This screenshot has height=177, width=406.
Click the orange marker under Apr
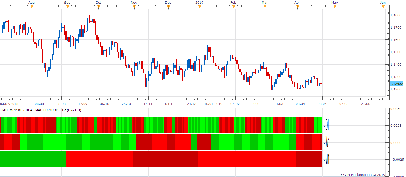pos(297,7)
